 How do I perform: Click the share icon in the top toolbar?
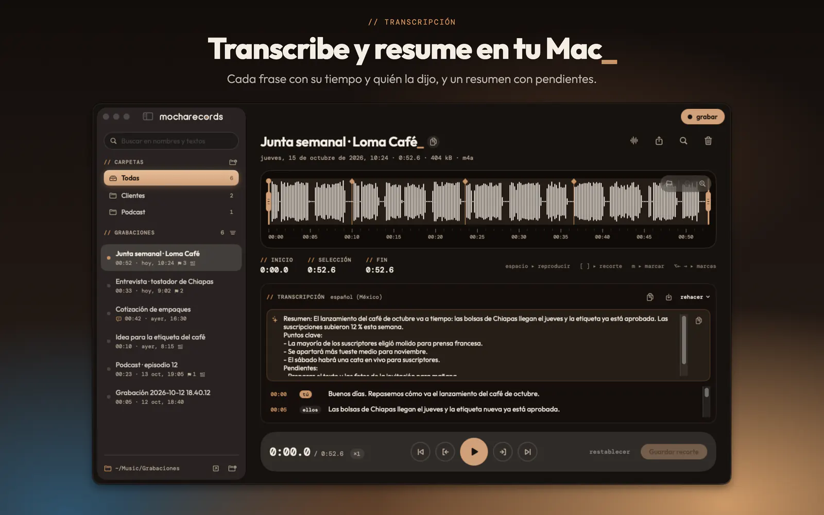point(659,141)
